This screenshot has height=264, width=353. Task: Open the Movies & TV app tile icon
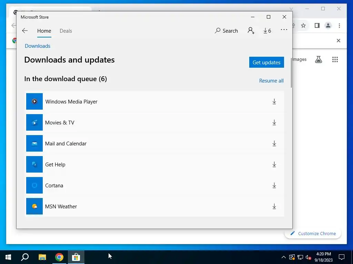point(34,122)
